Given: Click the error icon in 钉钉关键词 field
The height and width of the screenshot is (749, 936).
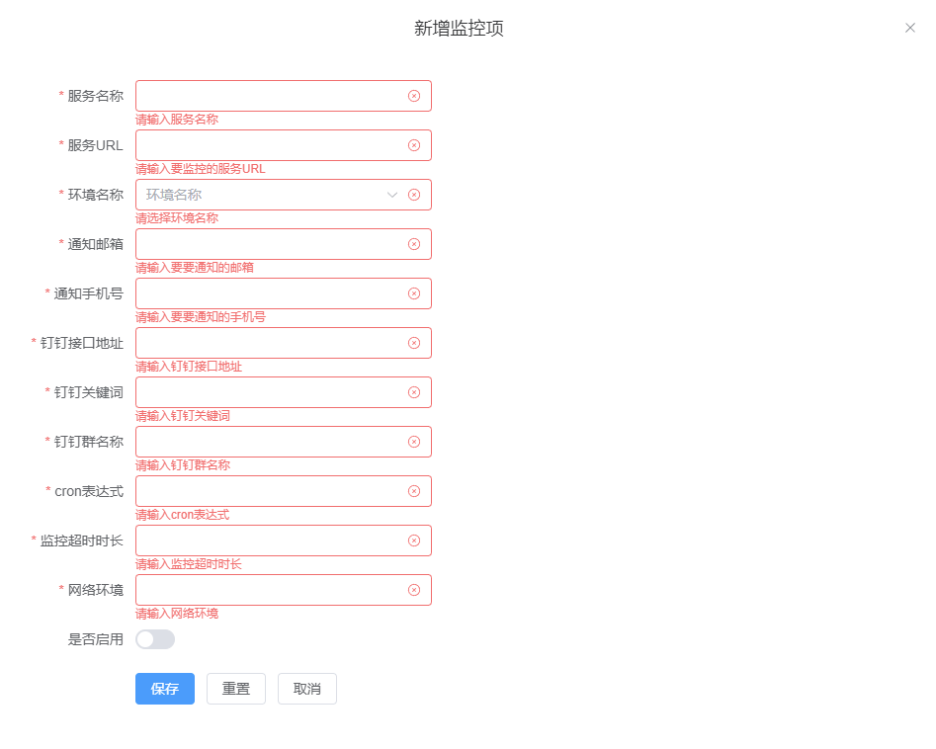Looking at the screenshot, I should coord(414,392).
